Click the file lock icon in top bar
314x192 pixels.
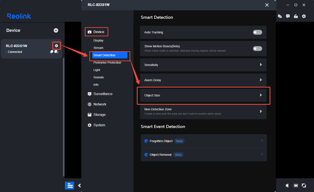pos(280,16)
